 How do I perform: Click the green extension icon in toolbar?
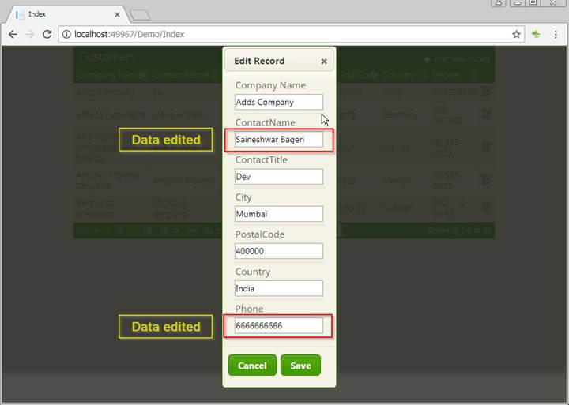coord(536,34)
